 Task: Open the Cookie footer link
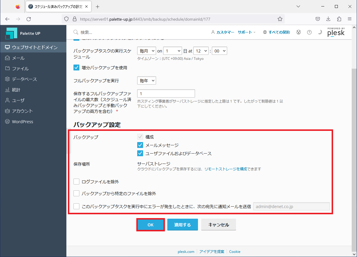coord(235,251)
